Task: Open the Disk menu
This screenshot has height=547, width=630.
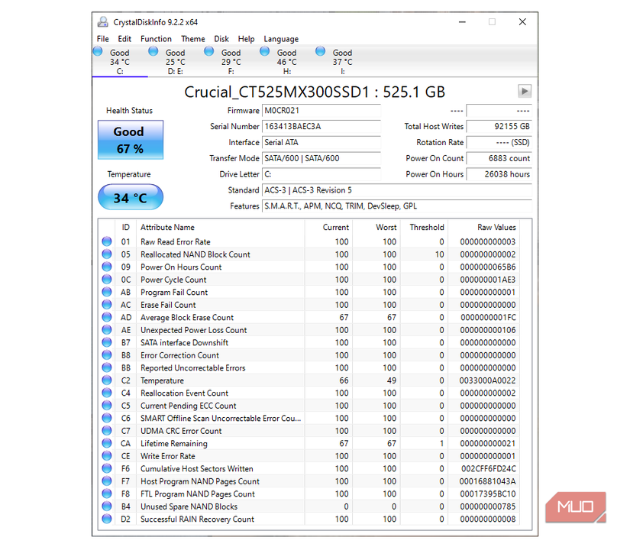Action: coord(221,39)
